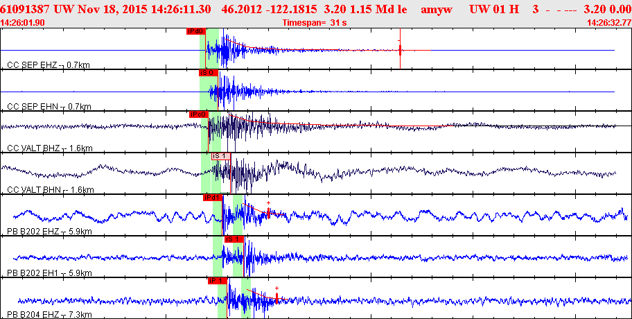Select the CC SEP EHZ channel label

[49, 65]
